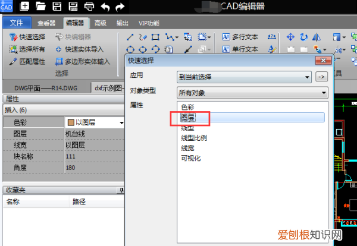Open a file with the folder icon
The image size is (357, 246).
(x=40, y=7)
